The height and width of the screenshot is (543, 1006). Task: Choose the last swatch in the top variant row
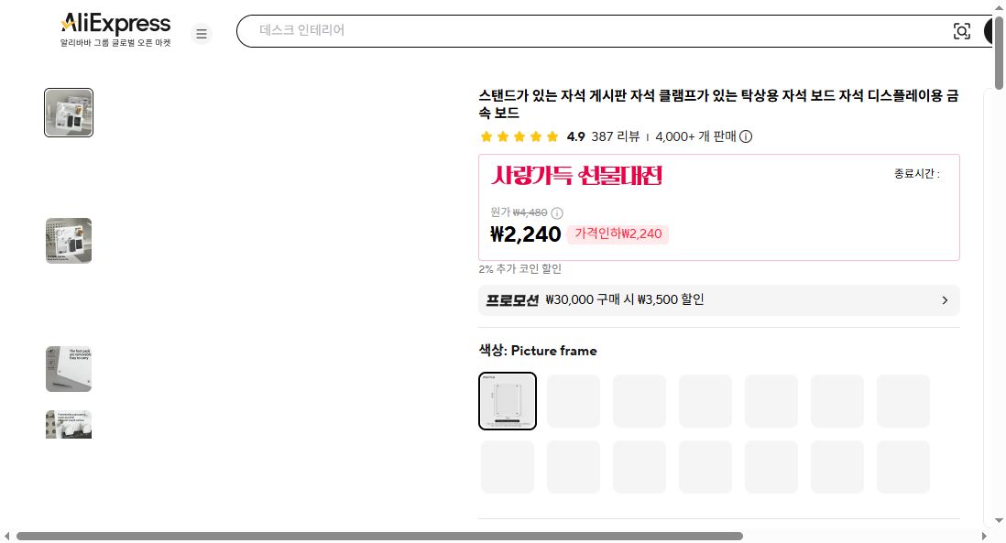pyautogui.click(x=902, y=400)
